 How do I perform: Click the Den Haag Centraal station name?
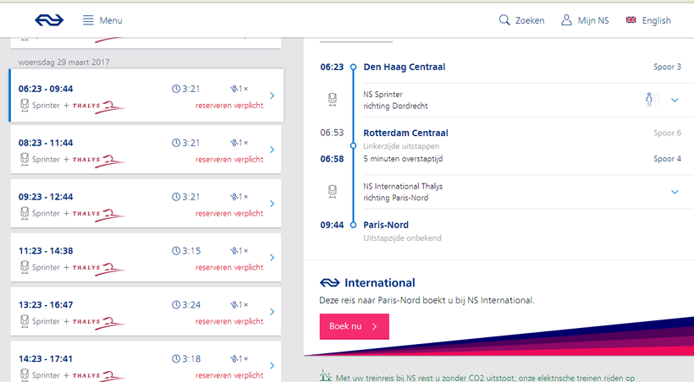pos(404,67)
